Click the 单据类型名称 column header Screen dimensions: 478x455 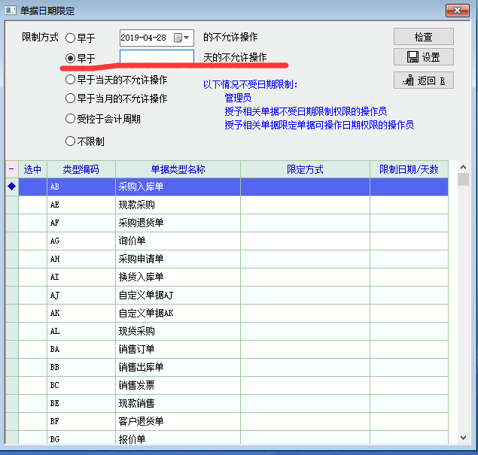[x=178, y=169]
